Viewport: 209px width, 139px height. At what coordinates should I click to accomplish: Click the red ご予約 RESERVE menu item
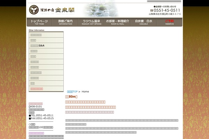click(x=169, y=22)
